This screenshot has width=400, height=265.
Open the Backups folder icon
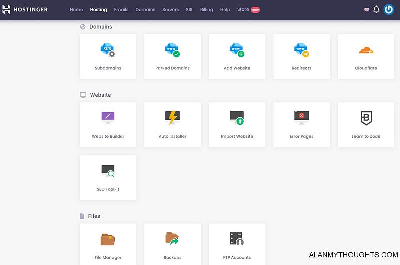[x=172, y=238]
